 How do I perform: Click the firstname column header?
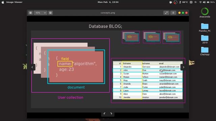click(127, 64)
